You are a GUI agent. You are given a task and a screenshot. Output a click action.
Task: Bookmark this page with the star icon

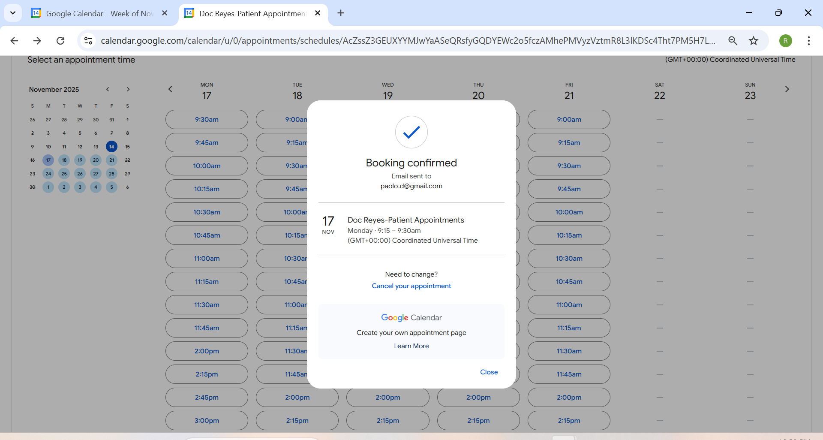(754, 41)
